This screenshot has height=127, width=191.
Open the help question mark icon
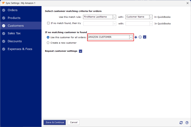click(x=187, y=122)
